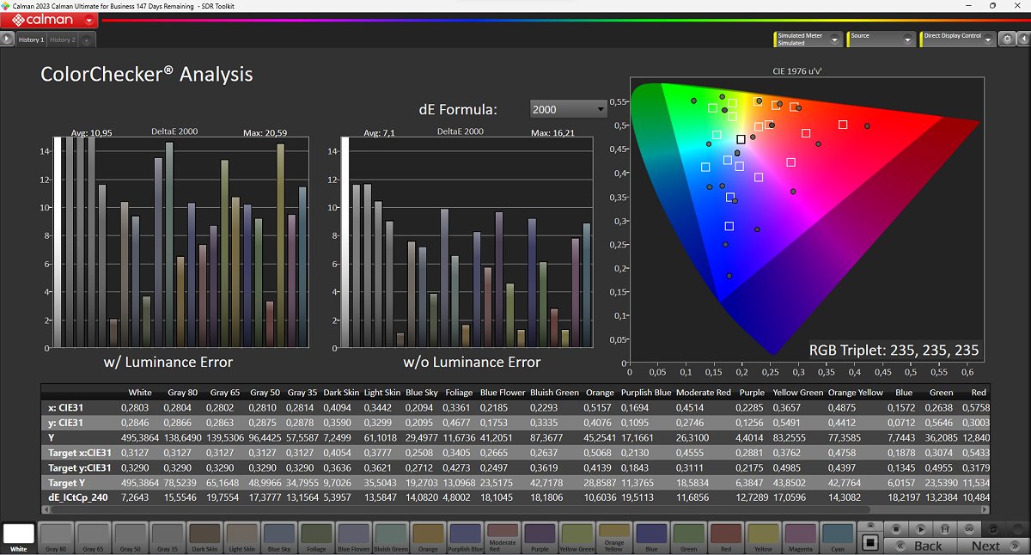The width and height of the screenshot is (1031, 555).
Task: Click the read single measurement play icon
Action: click(x=920, y=529)
